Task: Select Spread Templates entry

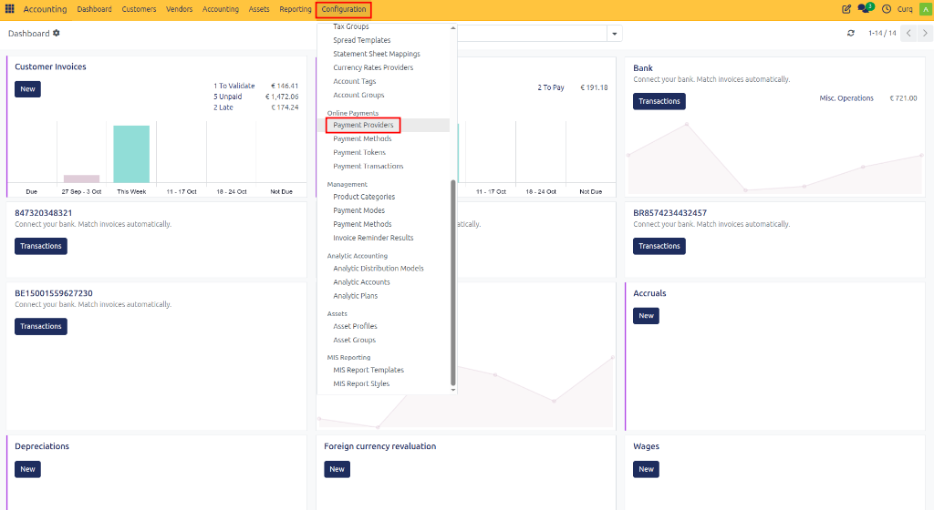Action: (x=361, y=40)
